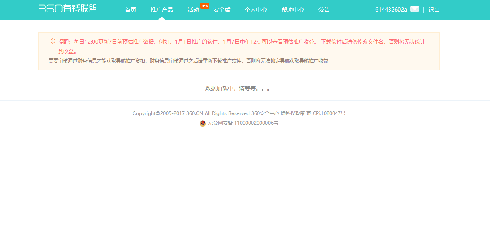The width and height of the screenshot is (490, 242).
Task: Open 帮助中心 from the top nav
Action: click(293, 10)
